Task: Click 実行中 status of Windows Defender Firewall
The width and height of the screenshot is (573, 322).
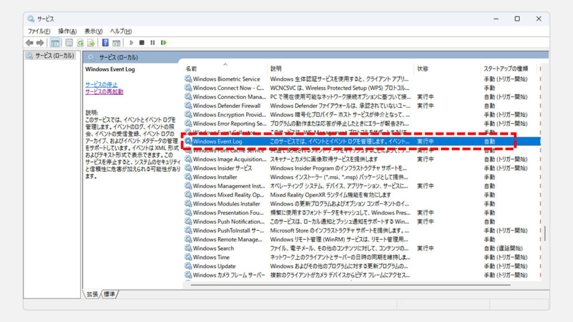Action: tap(425, 106)
